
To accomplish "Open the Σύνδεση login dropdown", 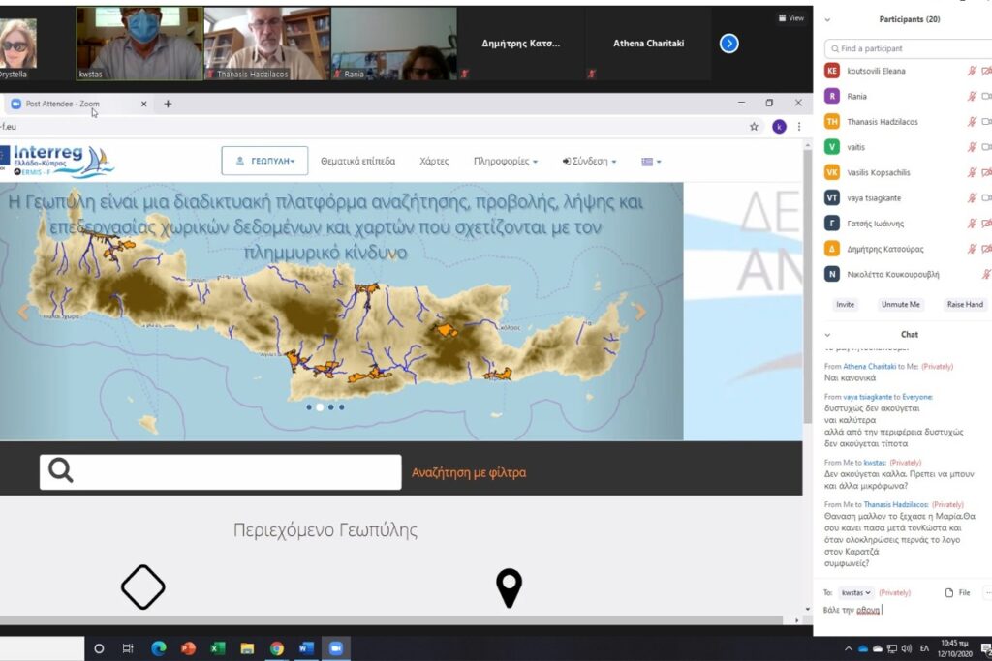I will coord(590,162).
